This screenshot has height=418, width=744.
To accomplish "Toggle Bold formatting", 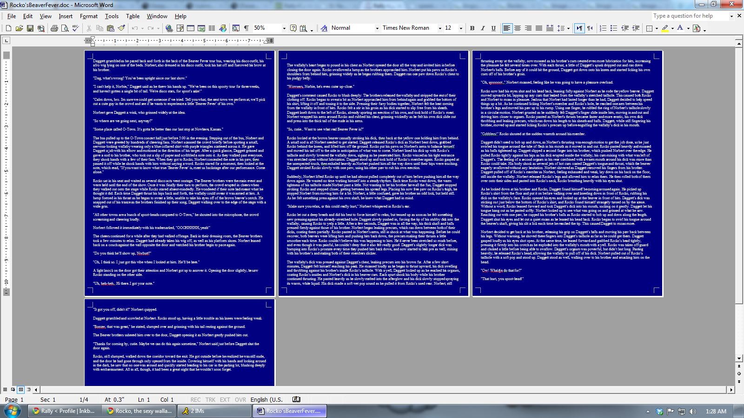I will [x=472, y=28].
